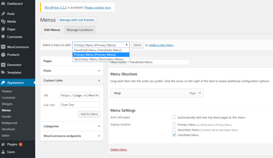Click the Media library icon

3,21
